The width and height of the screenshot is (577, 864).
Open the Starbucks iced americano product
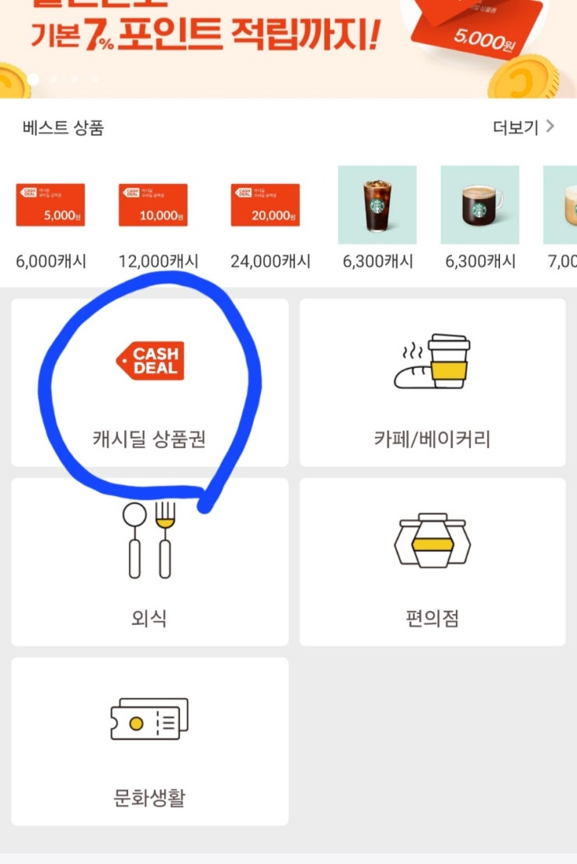coord(377,204)
